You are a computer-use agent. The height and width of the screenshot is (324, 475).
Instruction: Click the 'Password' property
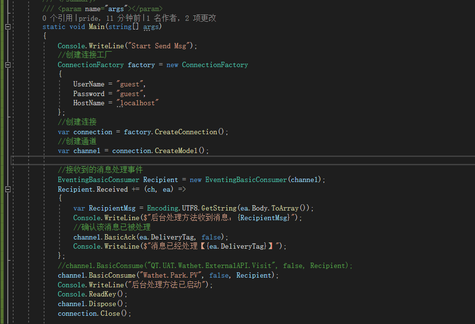[89, 94]
